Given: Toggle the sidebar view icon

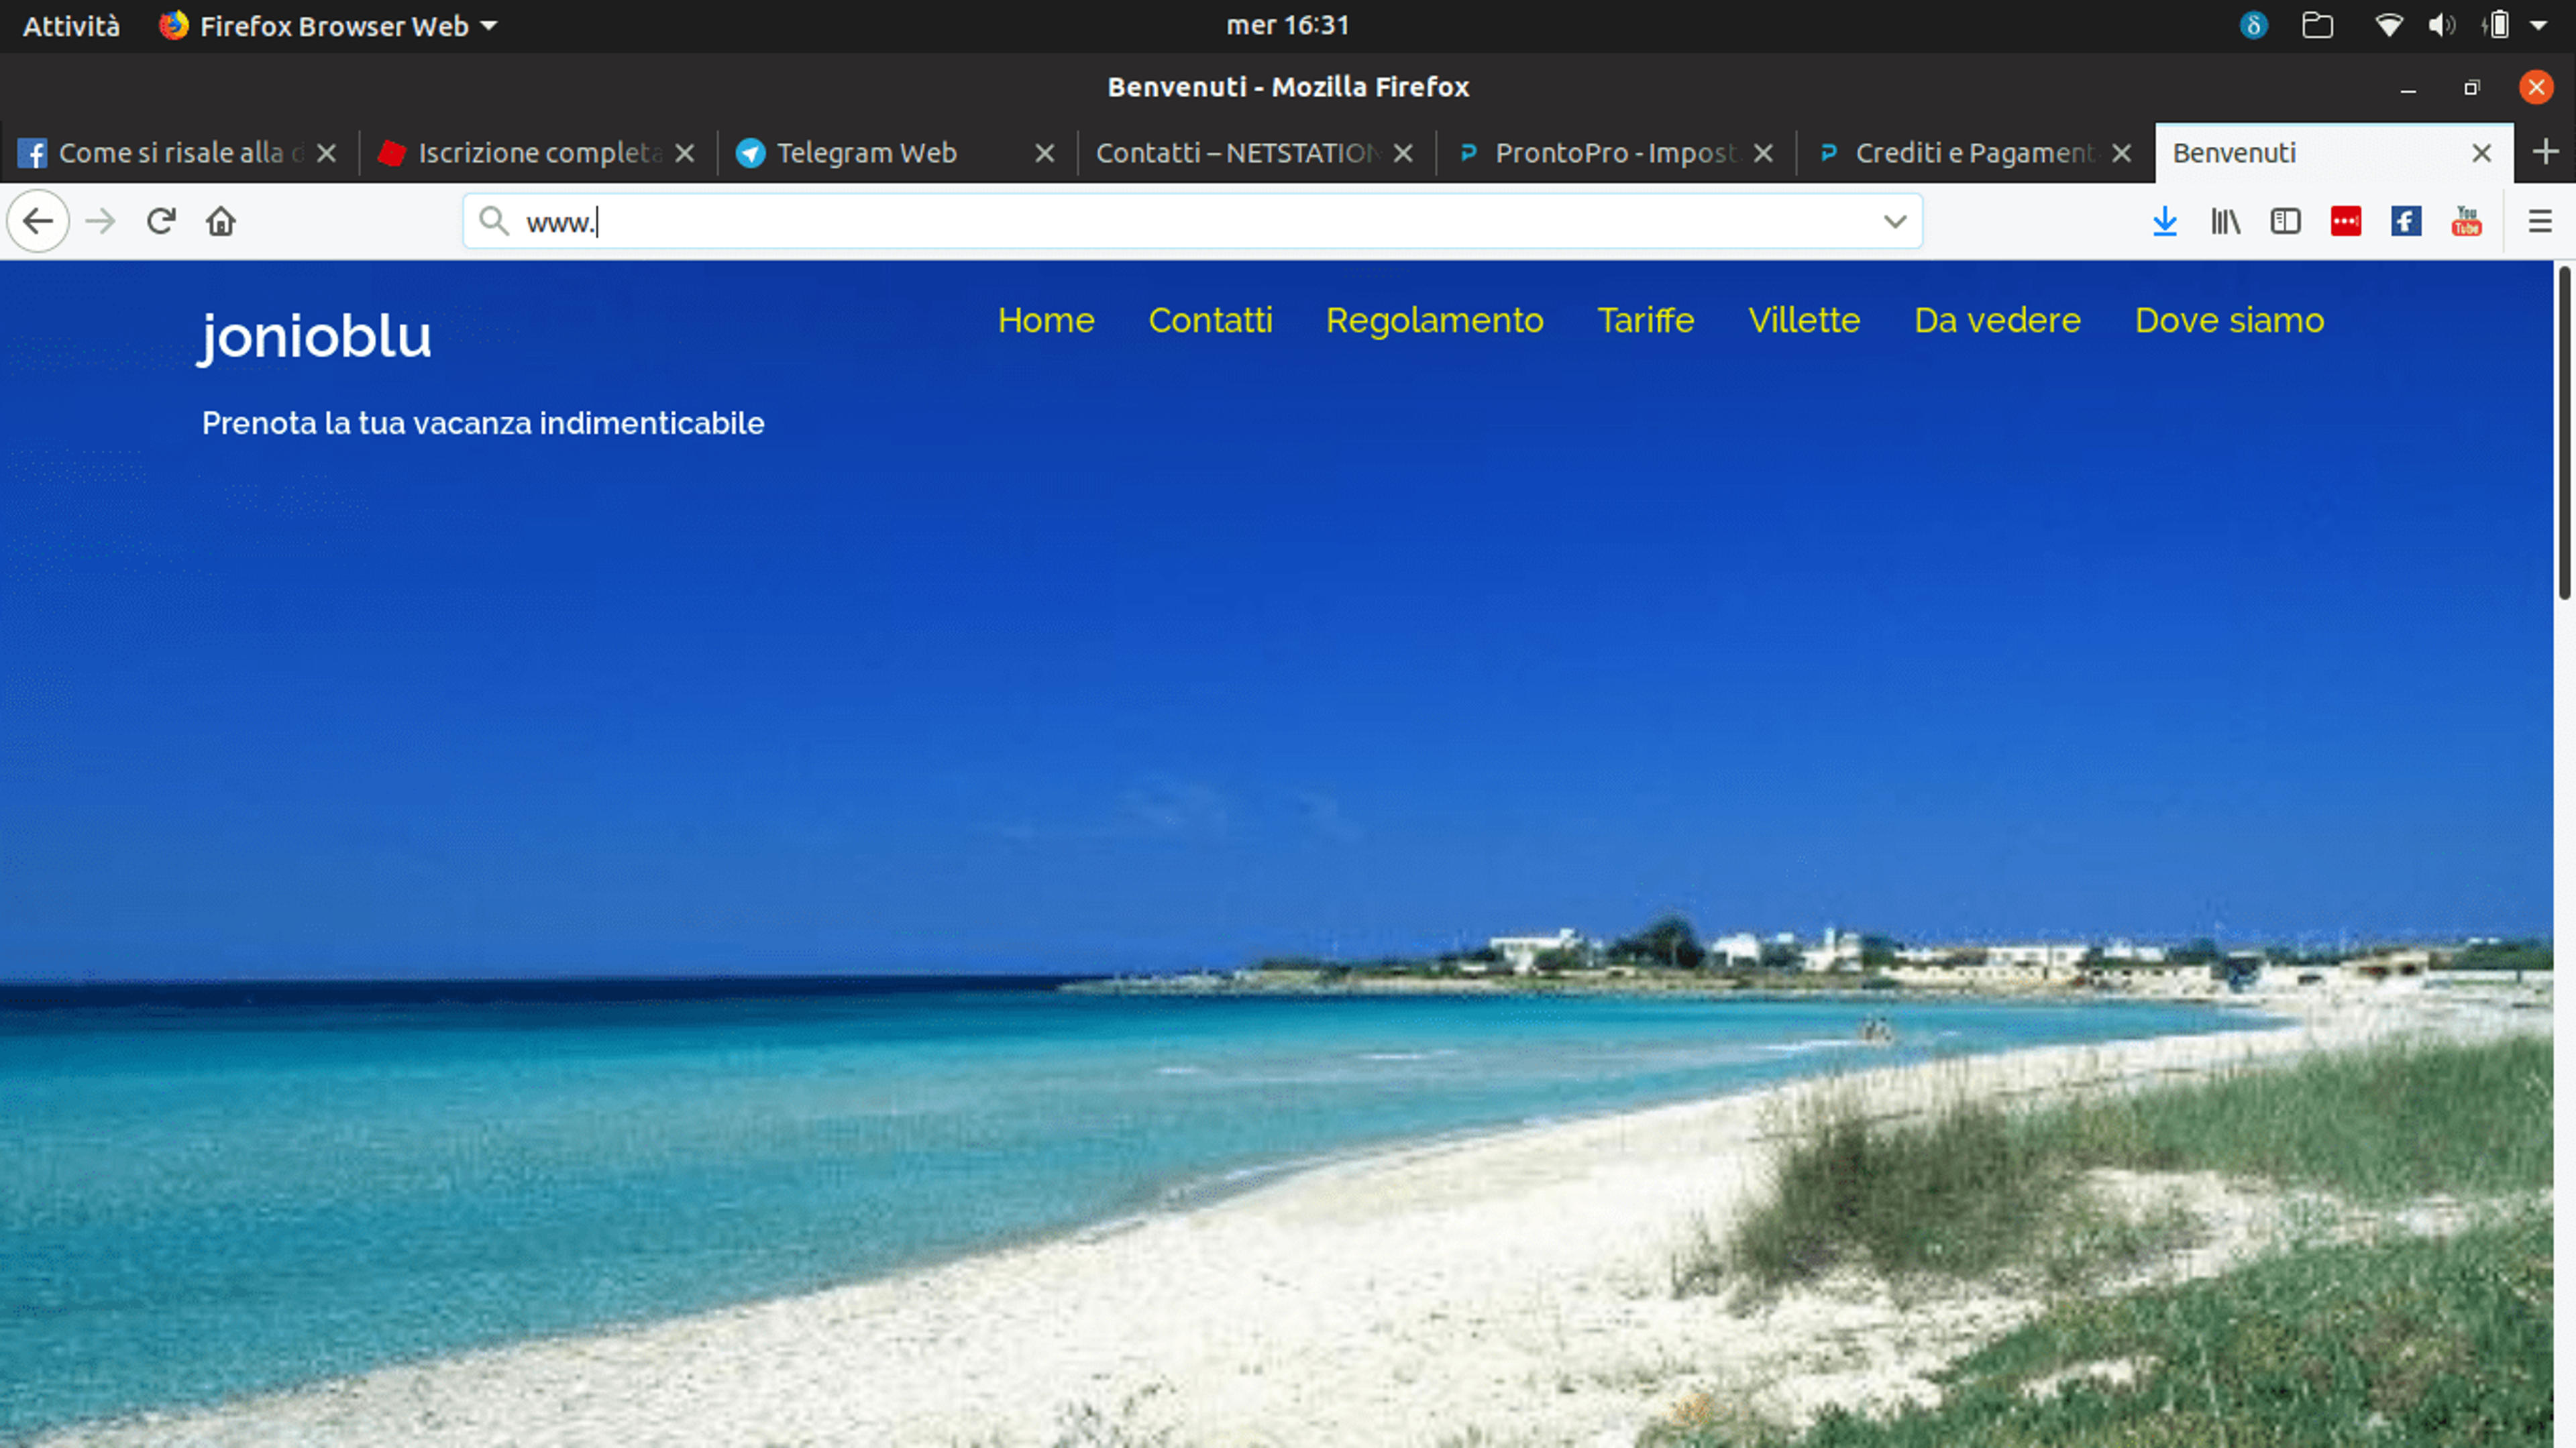Looking at the screenshot, I should [x=2286, y=221].
